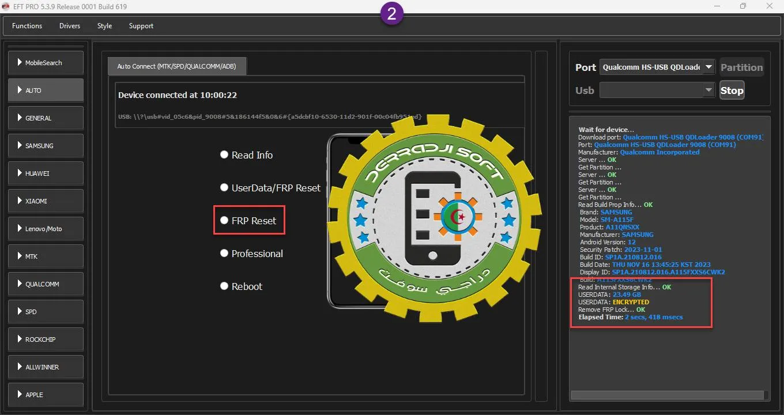Open the Functions menu
Image resolution: width=784 pixels, height=415 pixels.
pyautogui.click(x=27, y=26)
